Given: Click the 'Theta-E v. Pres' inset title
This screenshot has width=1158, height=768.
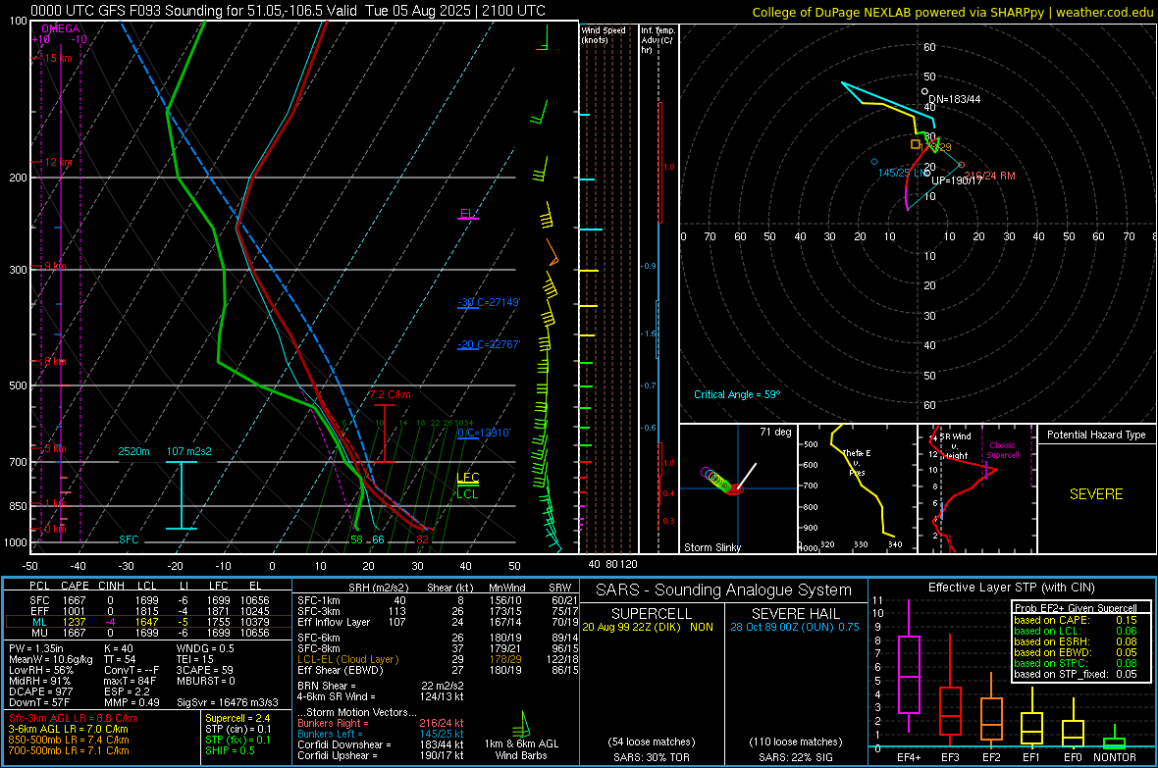Looking at the screenshot, I should [857, 462].
